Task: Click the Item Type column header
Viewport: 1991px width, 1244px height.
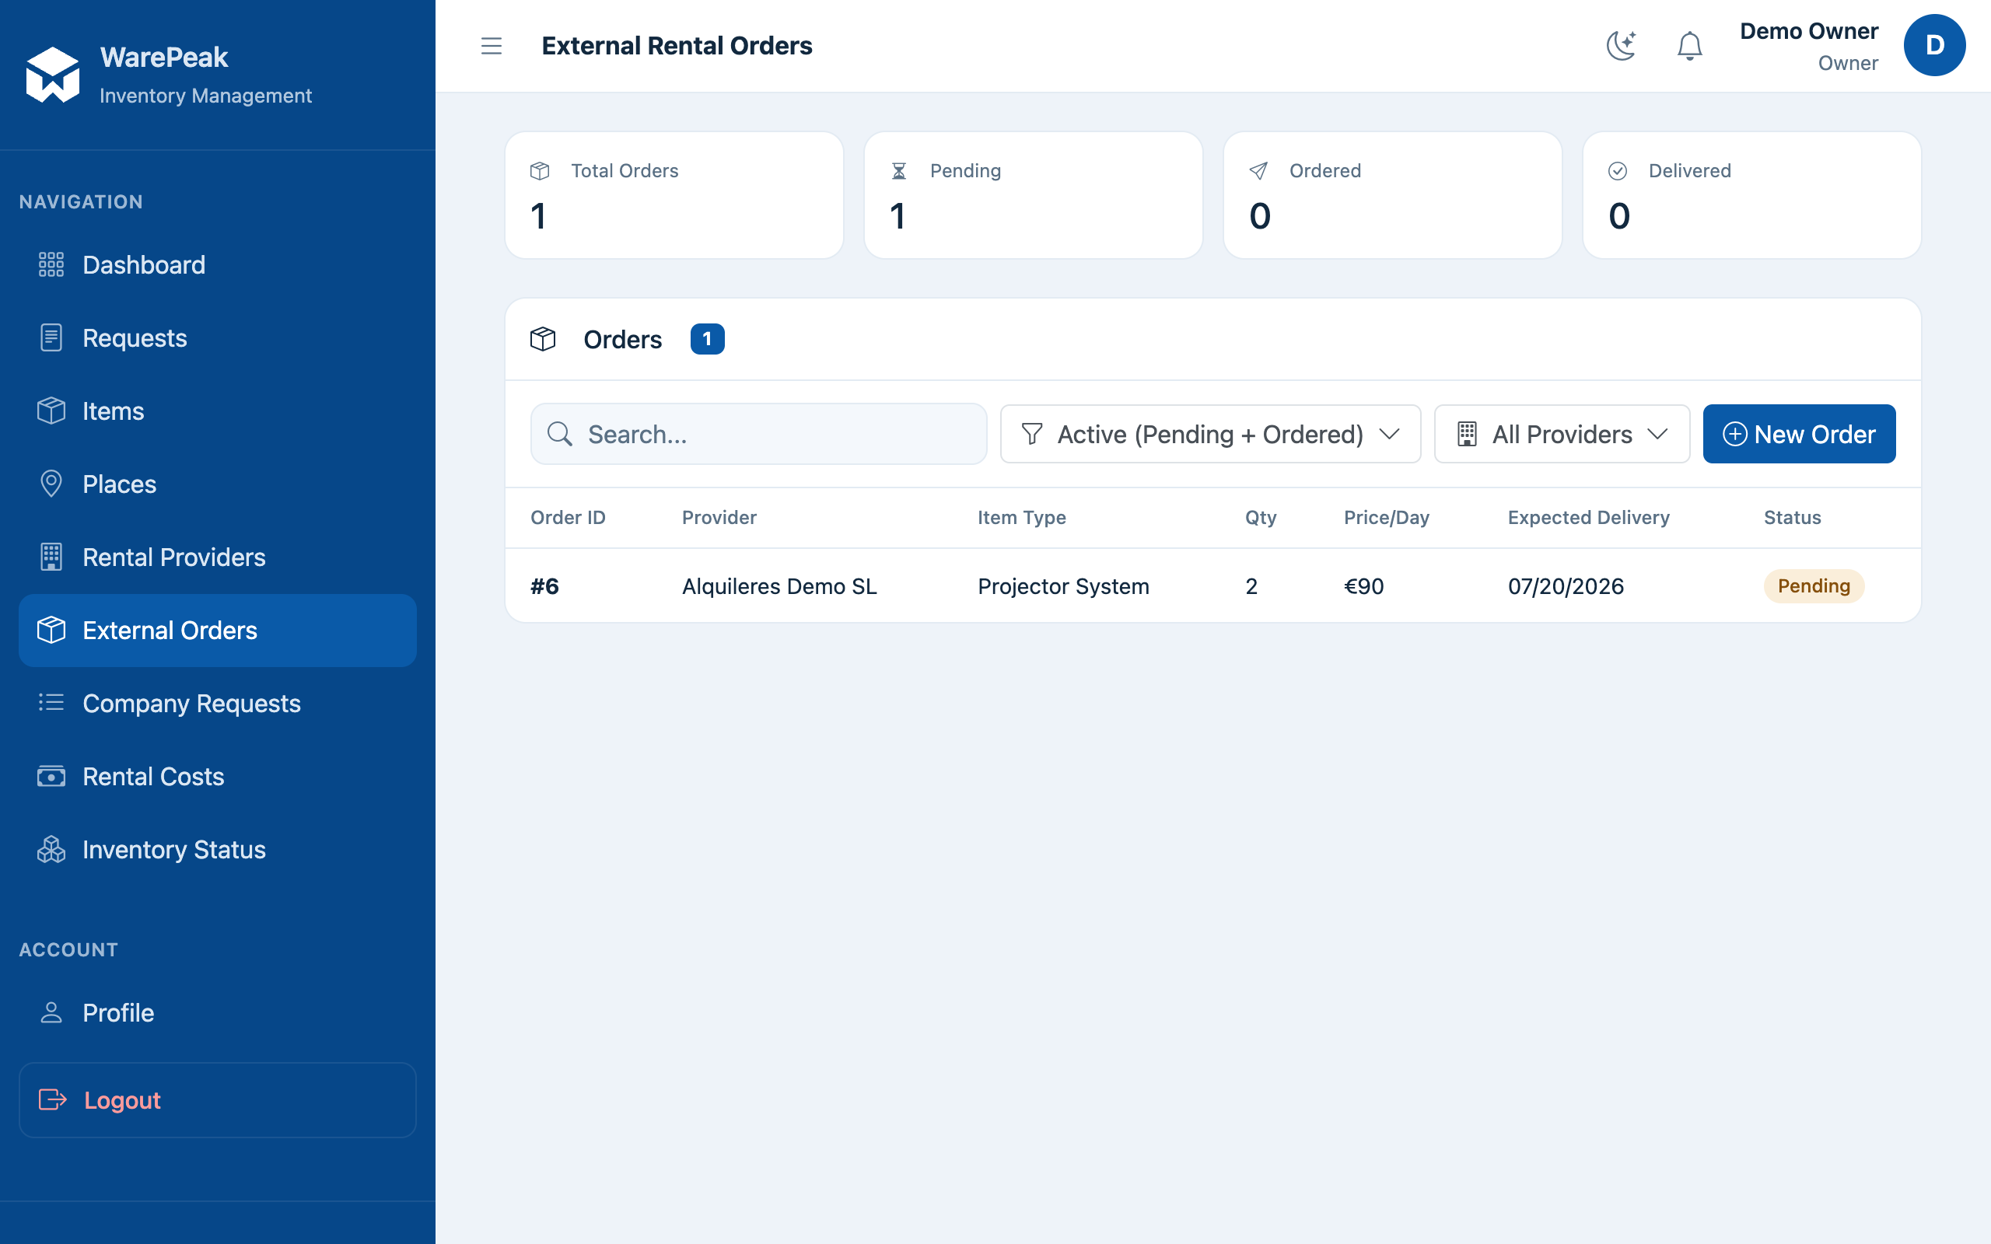Action: pyautogui.click(x=1021, y=518)
